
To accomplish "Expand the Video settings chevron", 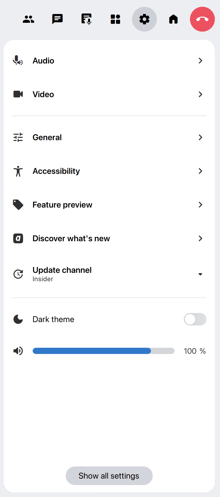I will click(x=200, y=94).
